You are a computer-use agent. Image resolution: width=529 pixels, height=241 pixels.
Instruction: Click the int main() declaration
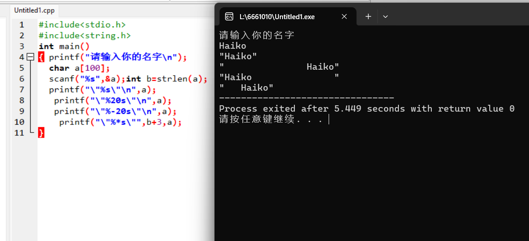coord(64,46)
